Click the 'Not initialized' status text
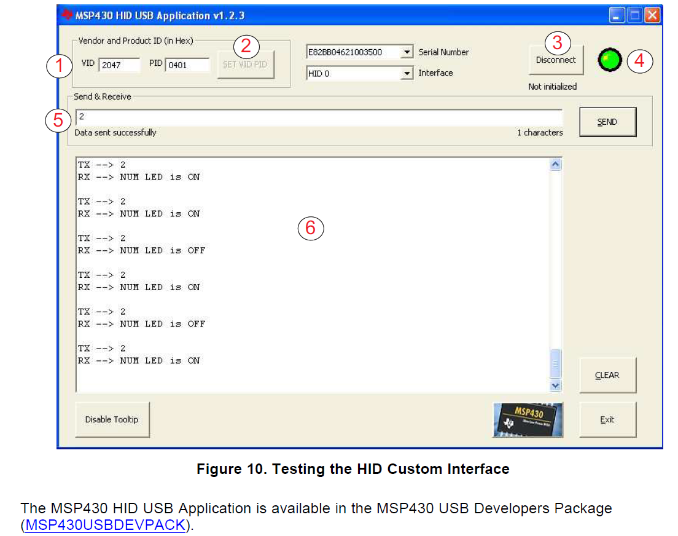Screen dimensions: 678x536 pyautogui.click(x=552, y=87)
